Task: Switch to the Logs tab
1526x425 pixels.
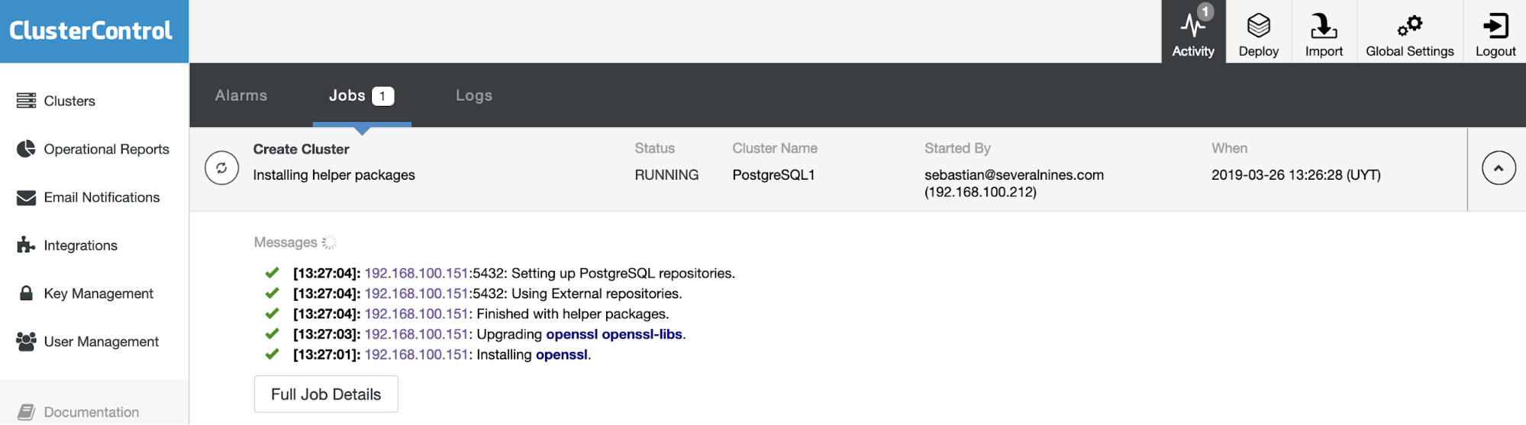Action: (474, 95)
